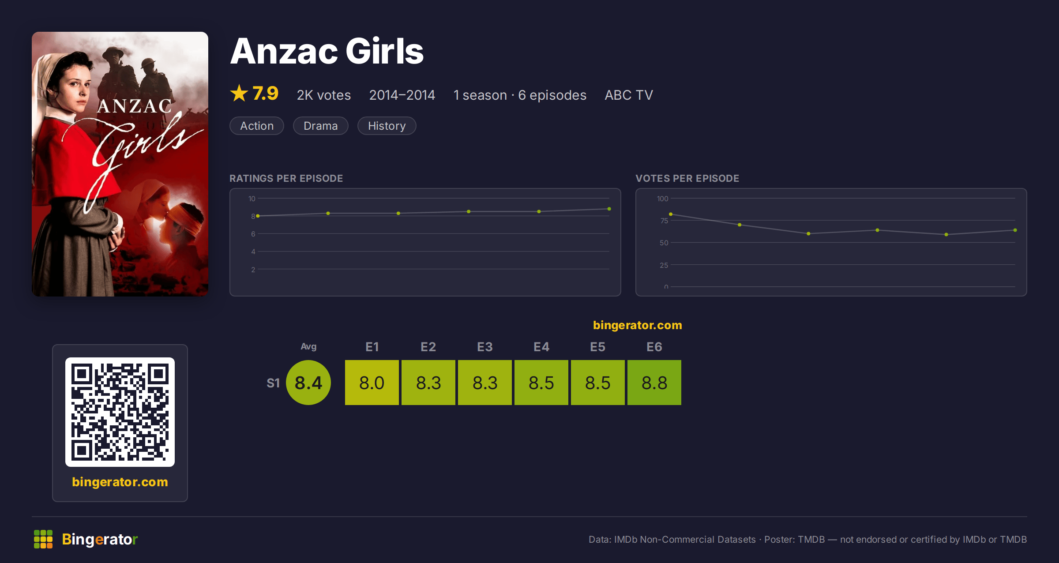Screen dimensions: 1059x563
Task: Click the ABC TV network label
Action: click(x=629, y=95)
